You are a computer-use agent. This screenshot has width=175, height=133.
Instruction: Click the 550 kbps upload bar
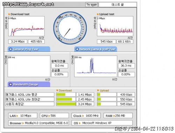(107, 99)
